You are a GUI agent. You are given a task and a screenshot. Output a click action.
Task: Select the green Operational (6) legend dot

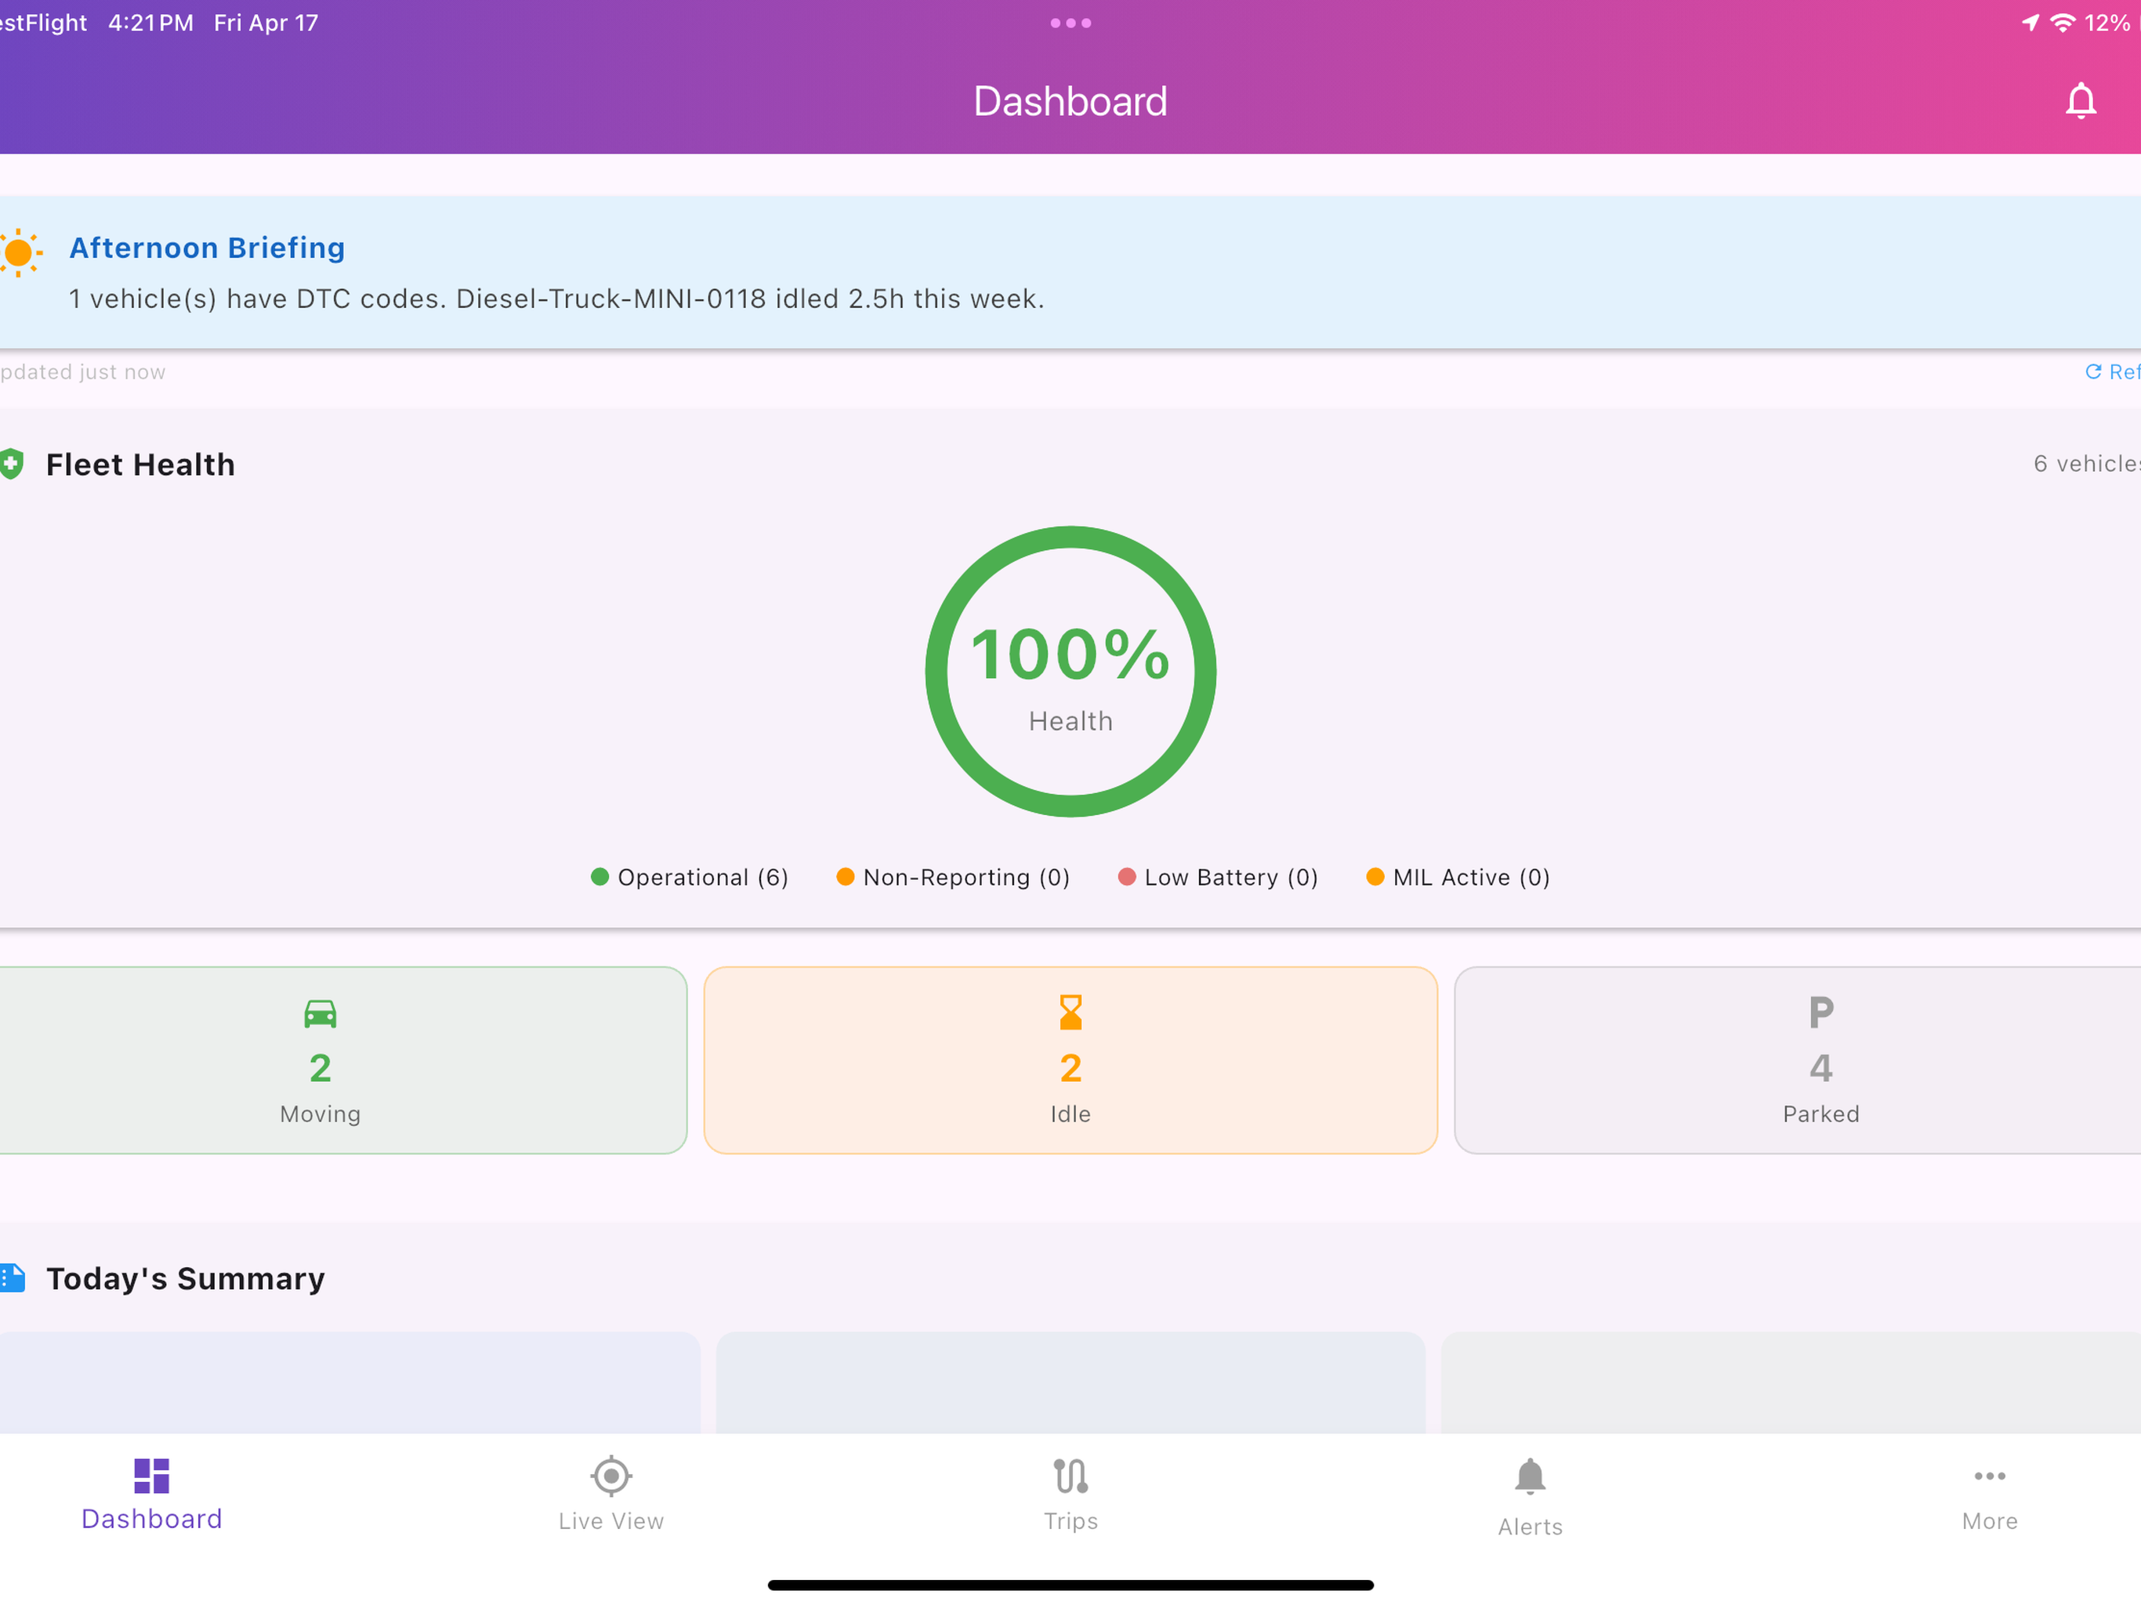click(600, 877)
